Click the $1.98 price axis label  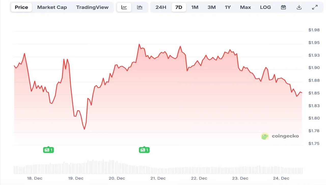coord(314,30)
